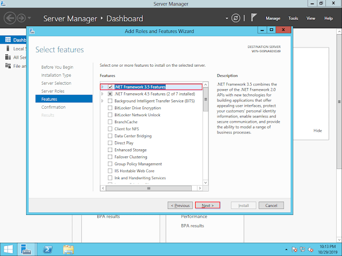This screenshot has height=256, width=342.
Task: Check Enhanced Storage
Action: point(110,150)
